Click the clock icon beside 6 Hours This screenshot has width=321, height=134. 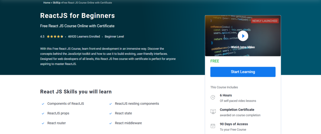[213, 97]
